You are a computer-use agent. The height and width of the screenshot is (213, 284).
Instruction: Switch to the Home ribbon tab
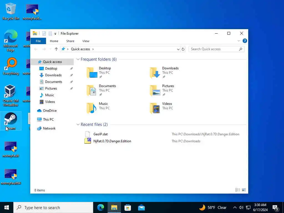[54, 41]
